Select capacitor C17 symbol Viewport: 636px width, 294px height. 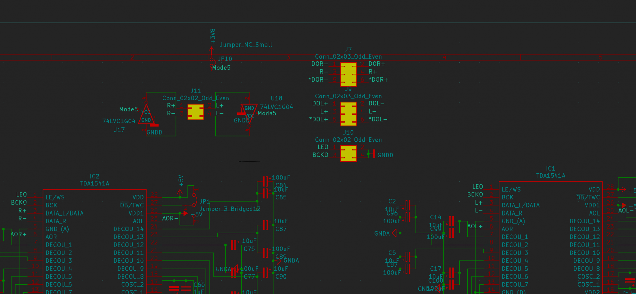pyautogui.click(x=452, y=273)
